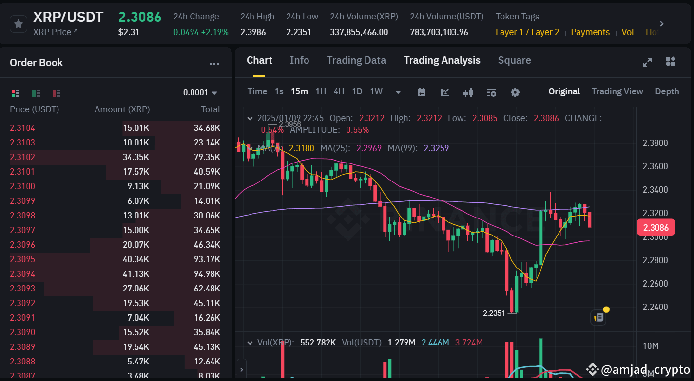Select the 1W chart interval
The height and width of the screenshot is (381, 694).
(x=376, y=91)
